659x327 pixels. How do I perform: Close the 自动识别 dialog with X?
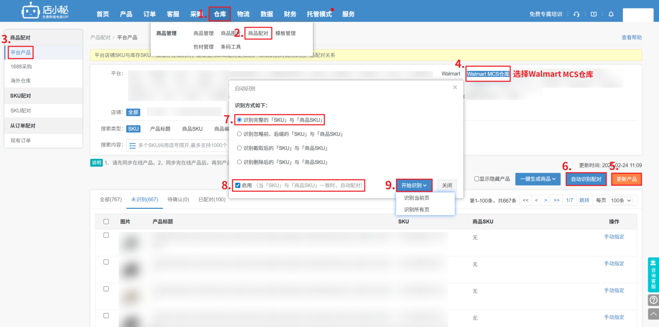click(455, 87)
